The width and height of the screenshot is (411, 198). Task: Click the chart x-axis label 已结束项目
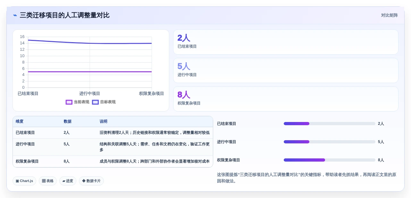click(x=28, y=94)
